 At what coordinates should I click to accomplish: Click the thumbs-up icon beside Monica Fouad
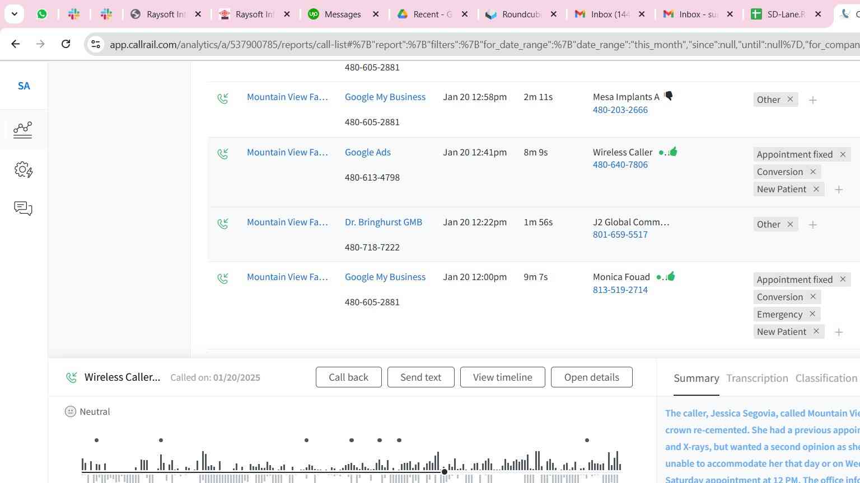[671, 276]
